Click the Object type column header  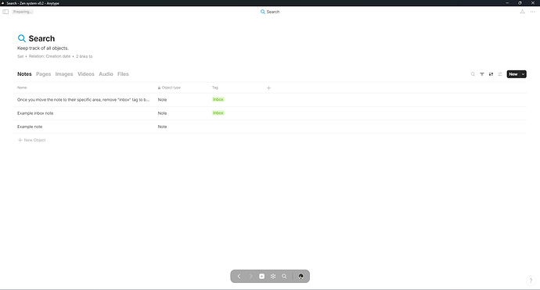pyautogui.click(x=169, y=88)
